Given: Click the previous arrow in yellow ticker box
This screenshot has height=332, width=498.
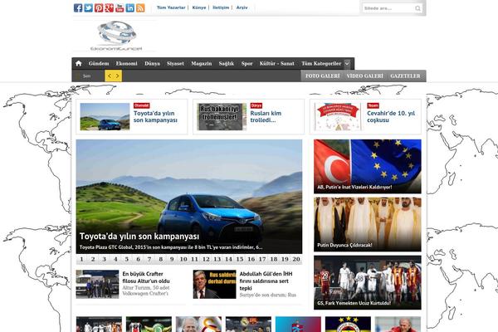Looking at the screenshot, I should pos(110,76).
